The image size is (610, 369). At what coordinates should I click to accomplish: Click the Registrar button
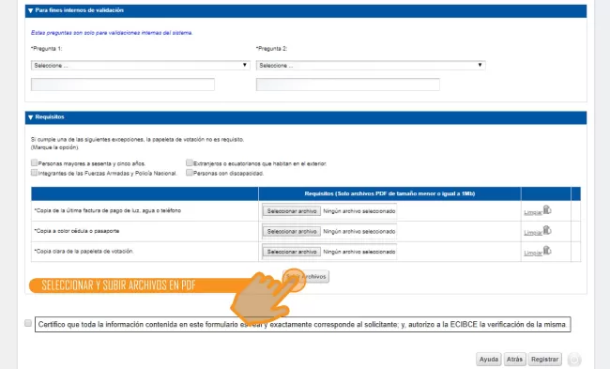[x=544, y=360]
